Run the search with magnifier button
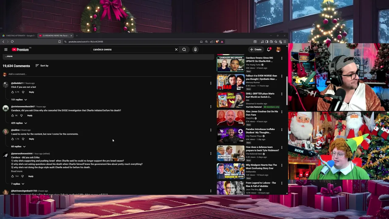389x219 pixels. pos(184,50)
